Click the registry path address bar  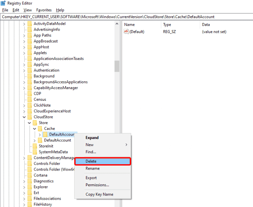[126, 17]
